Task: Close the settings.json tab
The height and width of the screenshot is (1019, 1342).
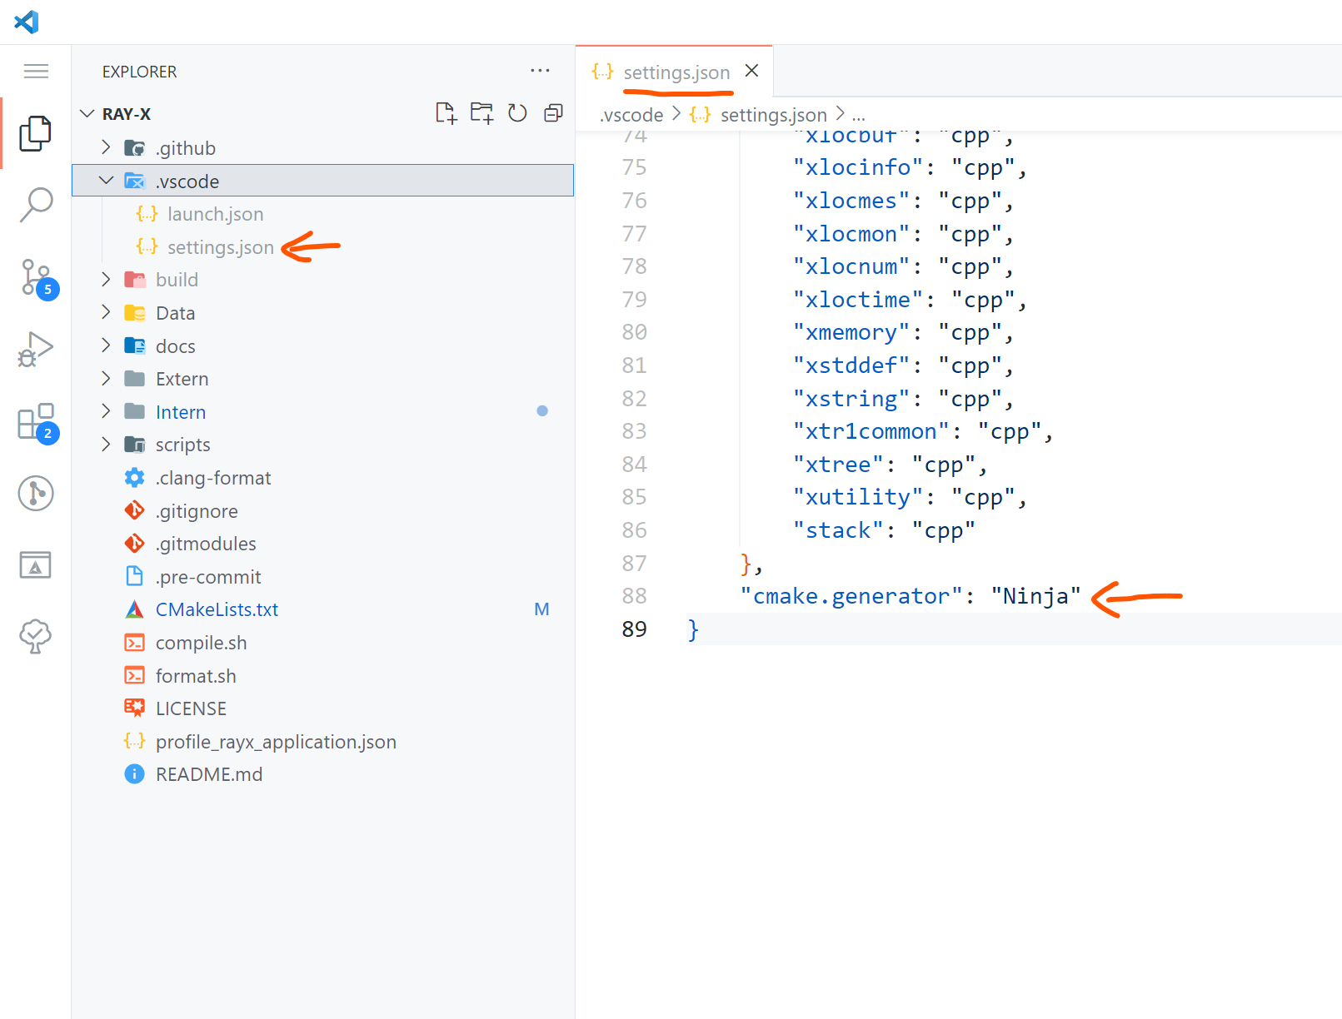Action: click(751, 72)
